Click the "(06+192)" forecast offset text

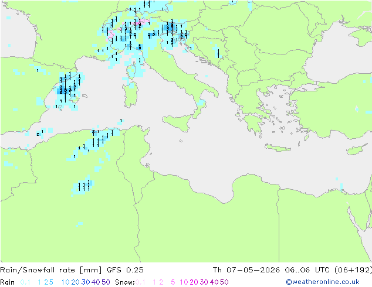click(x=353, y=270)
